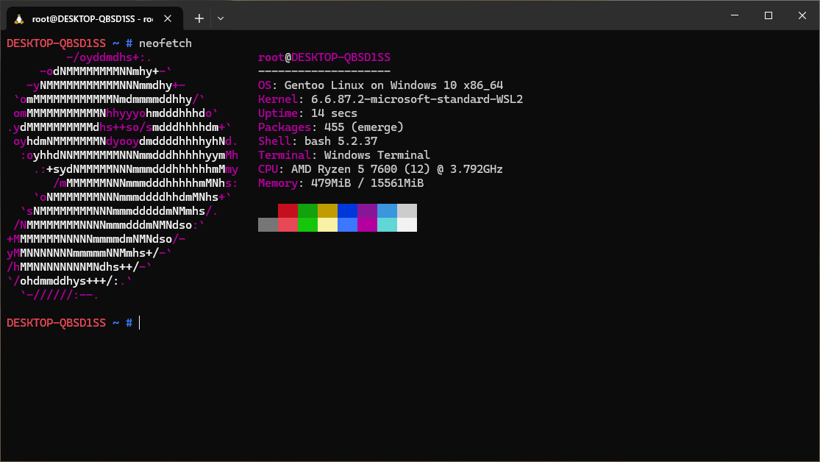Minimize the Windows Terminal window

coord(735,15)
